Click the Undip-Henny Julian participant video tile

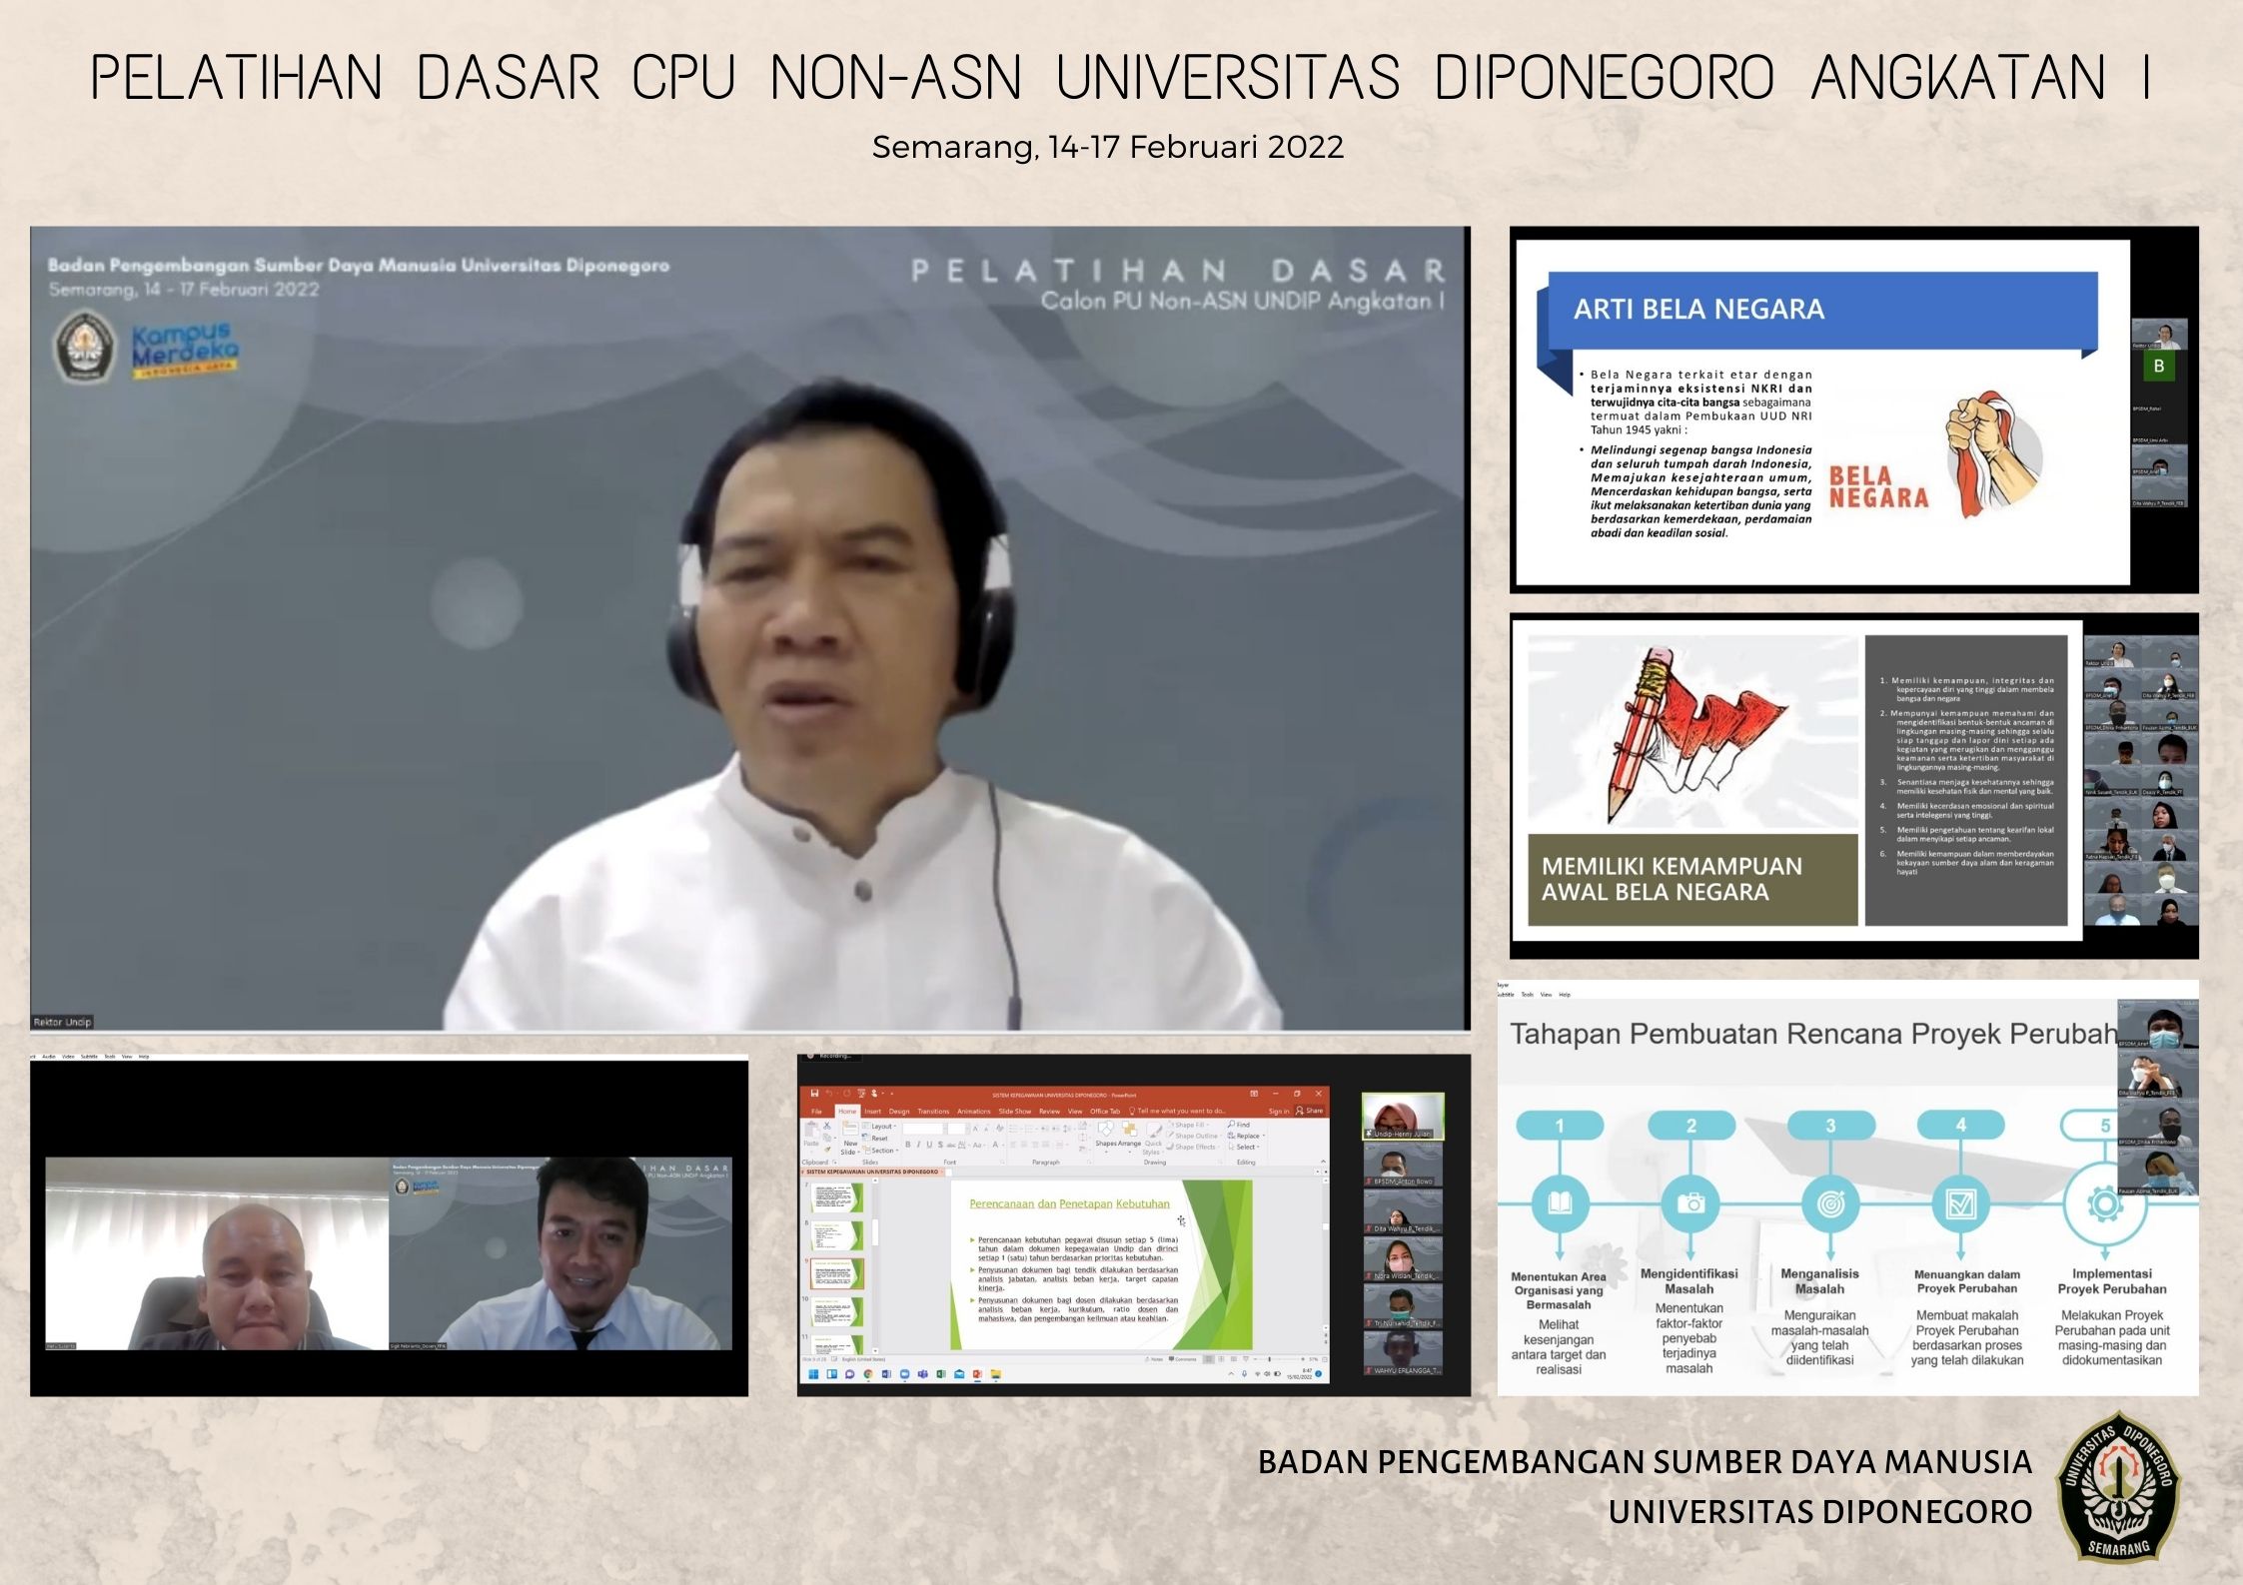(x=1403, y=1117)
